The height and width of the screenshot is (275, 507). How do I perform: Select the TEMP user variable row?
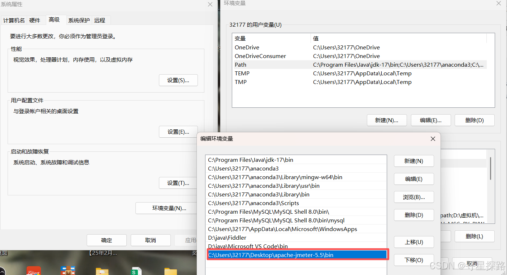(x=359, y=74)
